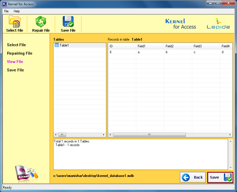Close the Kernel for Access window

pyautogui.click(x=228, y=3)
